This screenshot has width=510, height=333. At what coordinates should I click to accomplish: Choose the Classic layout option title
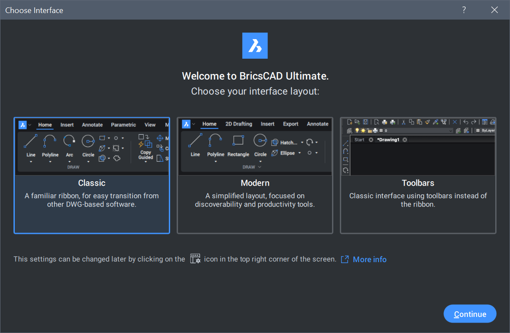[x=92, y=183]
